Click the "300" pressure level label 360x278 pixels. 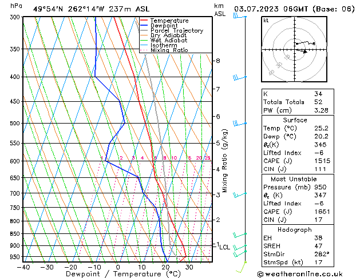coord(16,17)
